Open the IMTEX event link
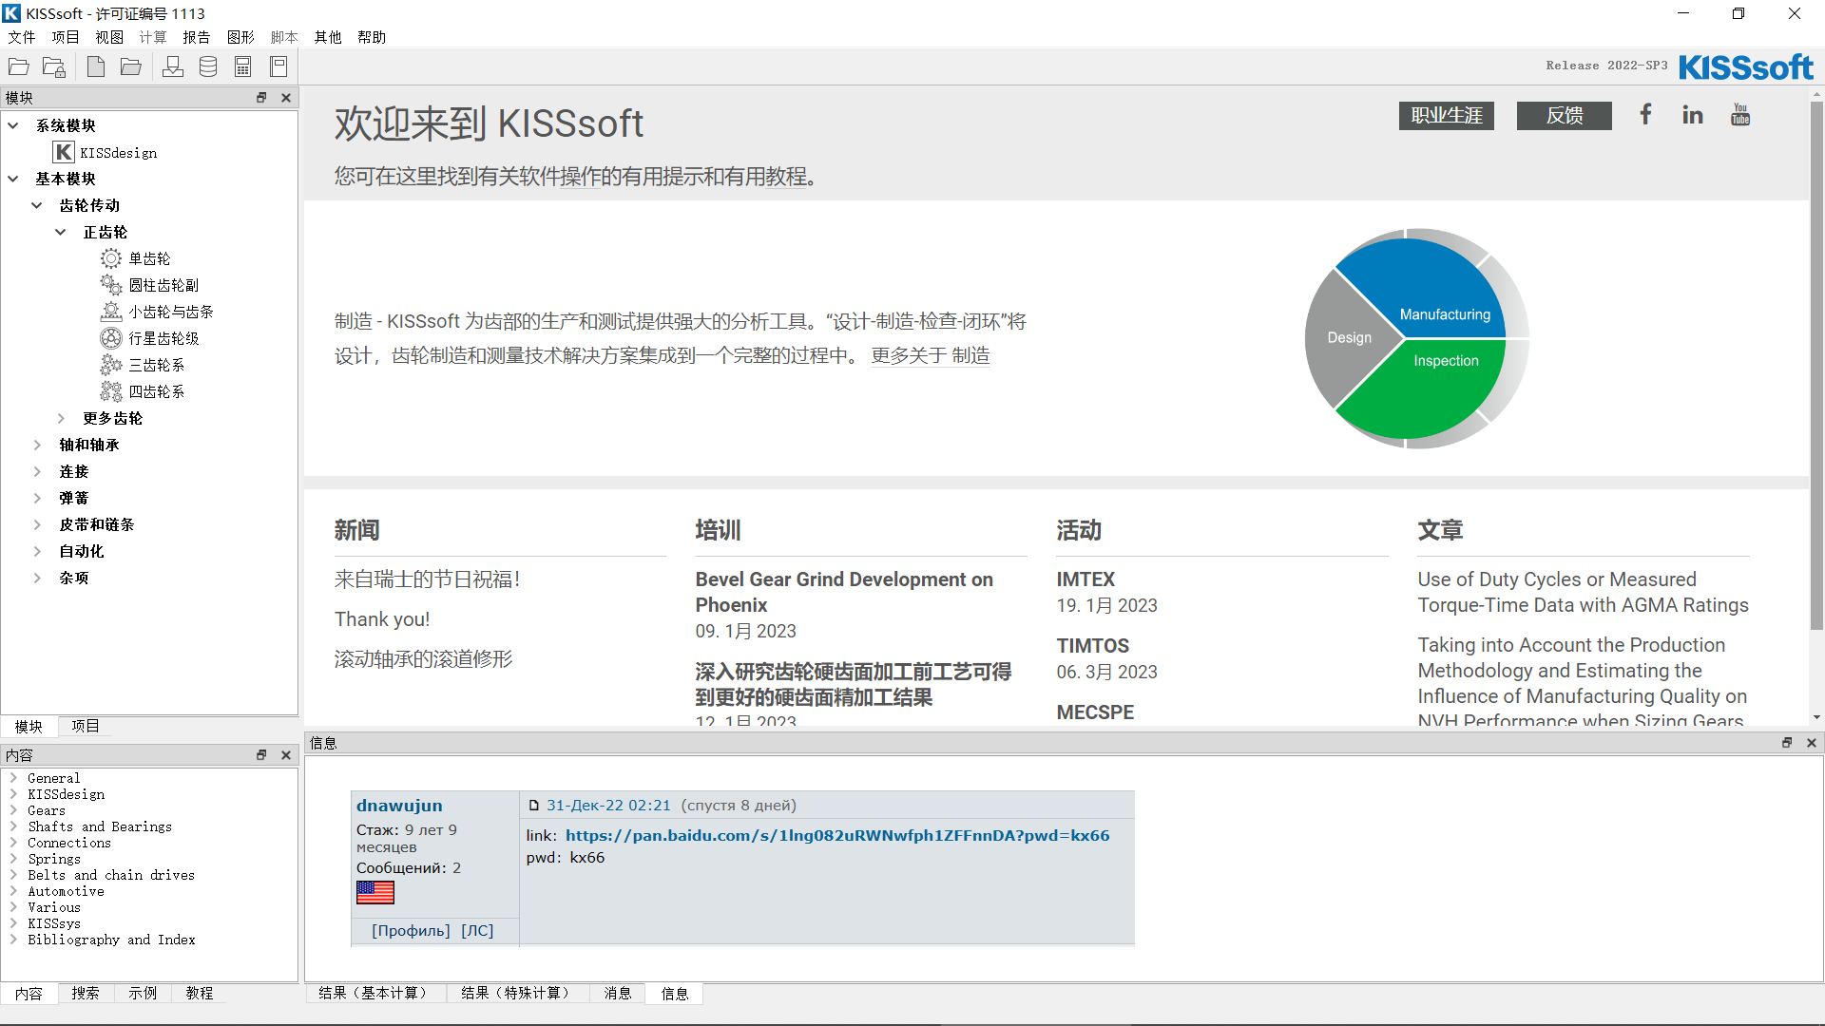 tap(1085, 579)
